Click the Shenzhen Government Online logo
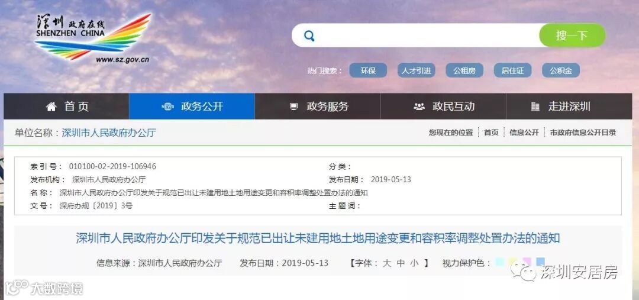Viewport: 639px width, 300px height. click(93, 38)
